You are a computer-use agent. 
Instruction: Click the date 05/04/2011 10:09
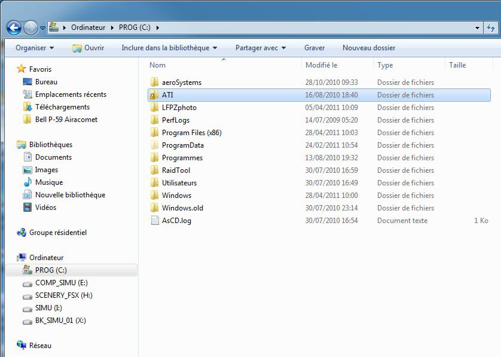(331, 108)
